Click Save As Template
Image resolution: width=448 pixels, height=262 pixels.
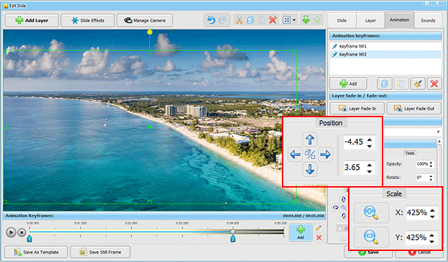(36, 252)
